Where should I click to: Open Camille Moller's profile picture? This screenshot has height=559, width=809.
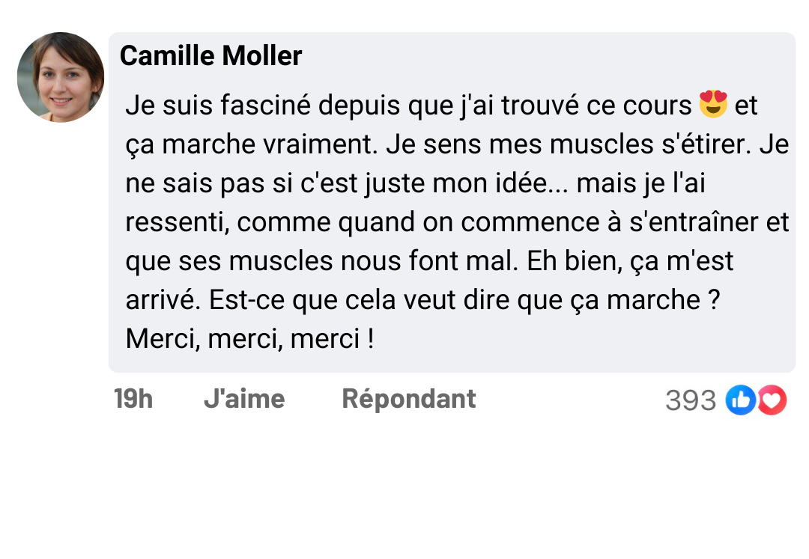(61, 77)
